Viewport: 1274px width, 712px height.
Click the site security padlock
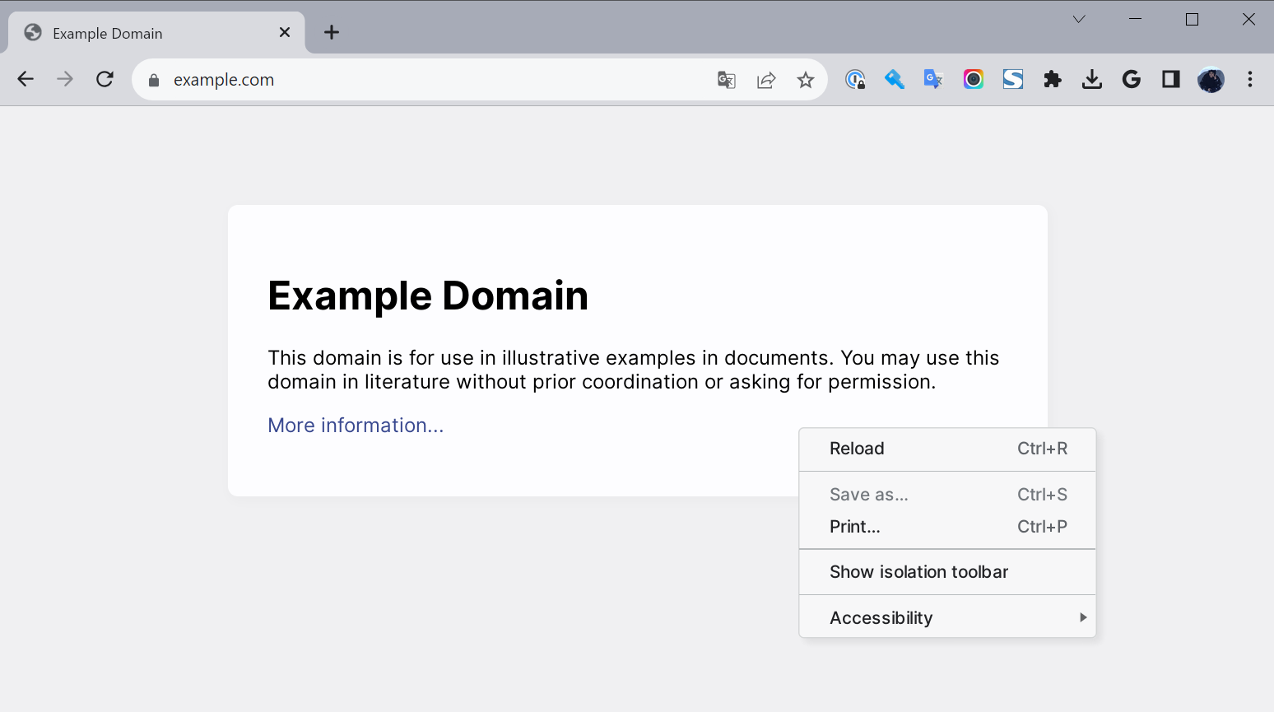153,79
